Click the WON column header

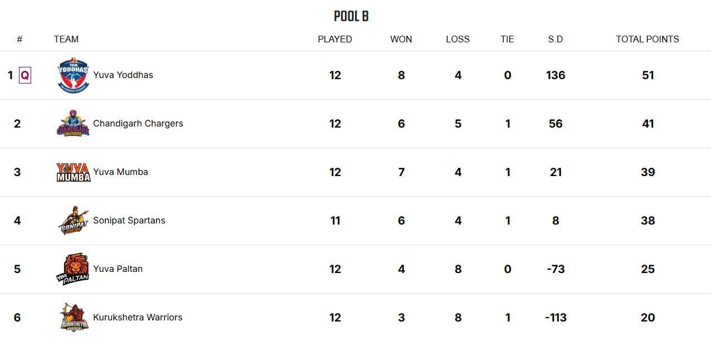click(x=401, y=40)
